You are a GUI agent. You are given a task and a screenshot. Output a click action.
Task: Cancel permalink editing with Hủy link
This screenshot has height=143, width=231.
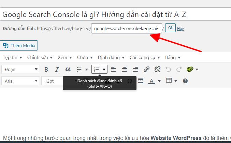tap(180, 29)
